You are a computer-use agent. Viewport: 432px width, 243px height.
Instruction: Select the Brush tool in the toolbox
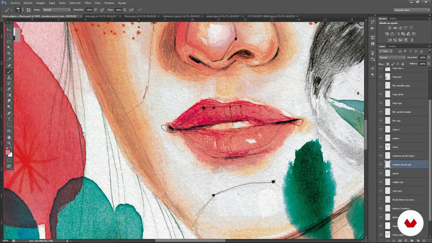point(9,72)
